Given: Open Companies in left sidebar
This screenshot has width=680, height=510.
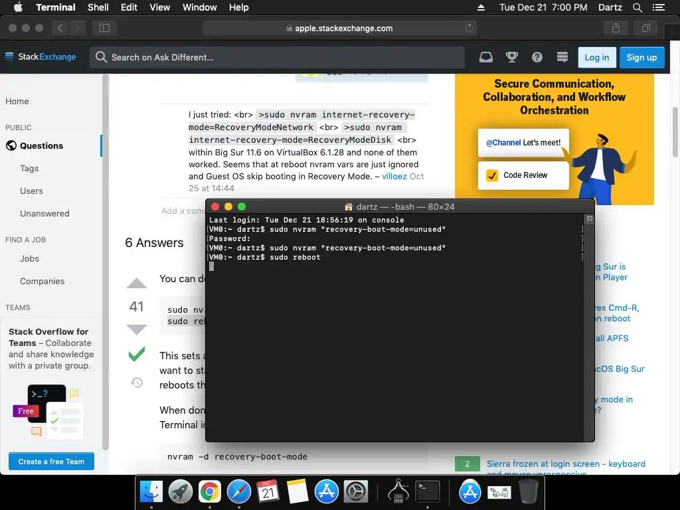Looking at the screenshot, I should 42,281.
